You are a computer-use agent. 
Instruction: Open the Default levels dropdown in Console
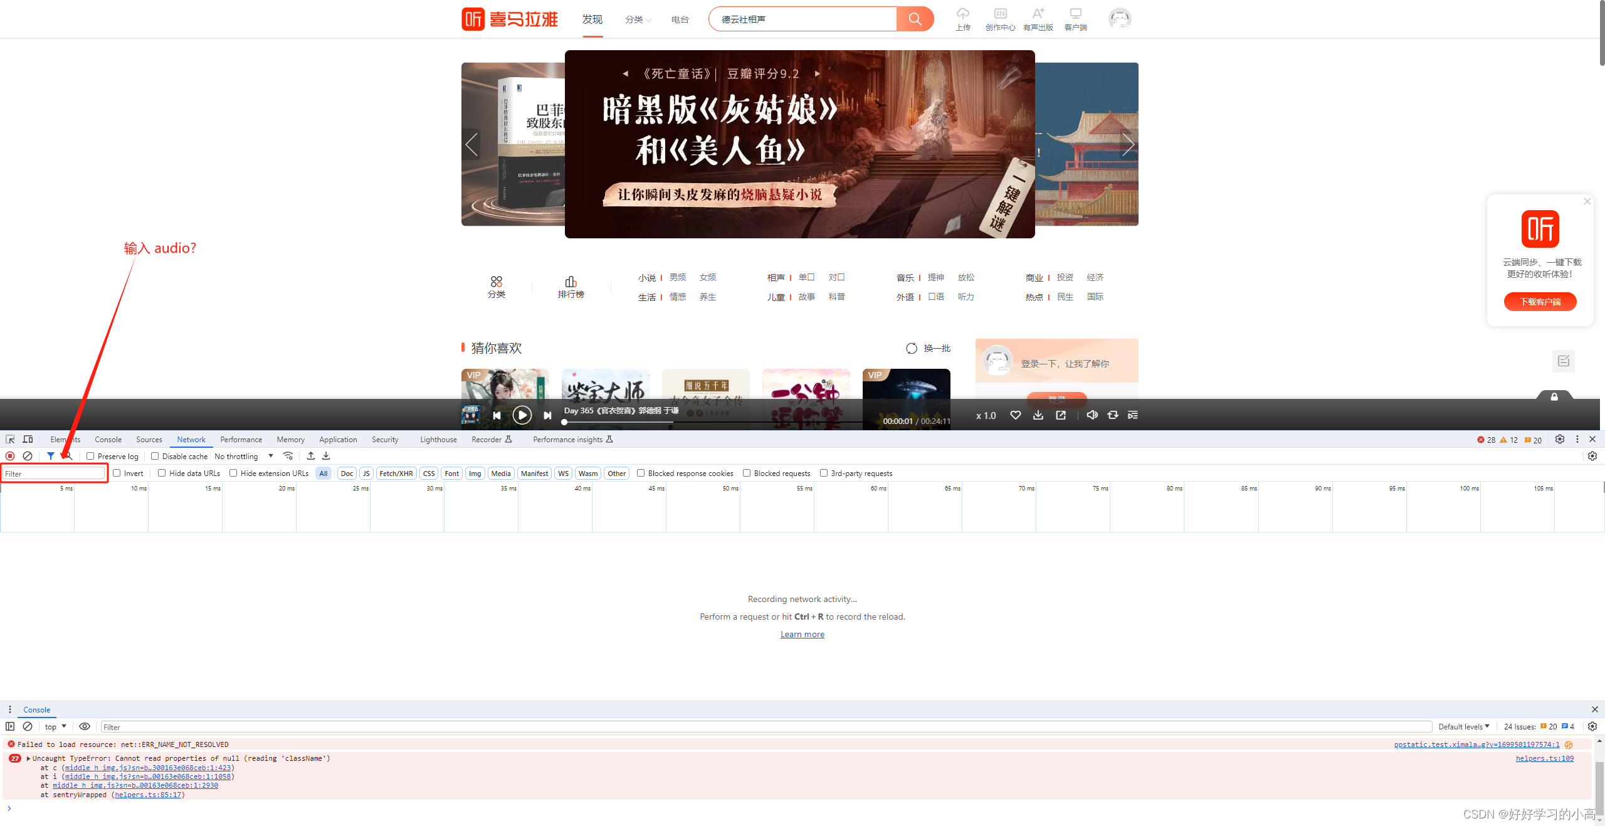[1463, 726]
